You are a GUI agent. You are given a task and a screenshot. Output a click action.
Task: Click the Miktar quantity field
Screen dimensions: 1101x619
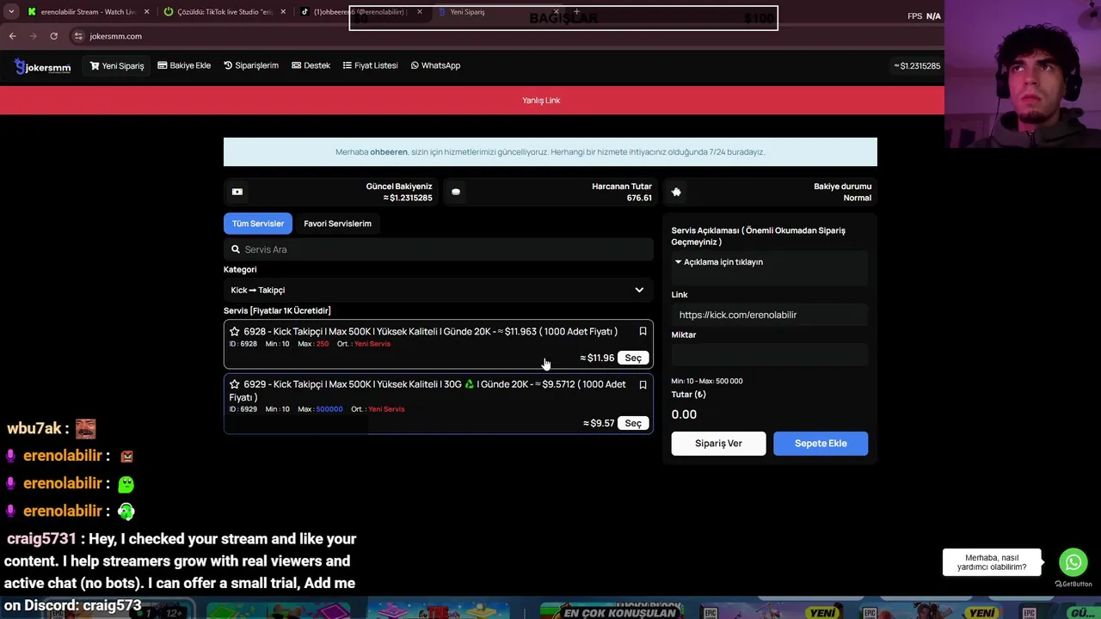770,354
